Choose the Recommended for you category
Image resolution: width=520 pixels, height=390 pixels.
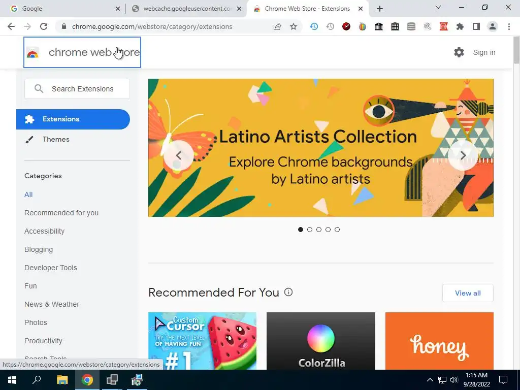(61, 213)
